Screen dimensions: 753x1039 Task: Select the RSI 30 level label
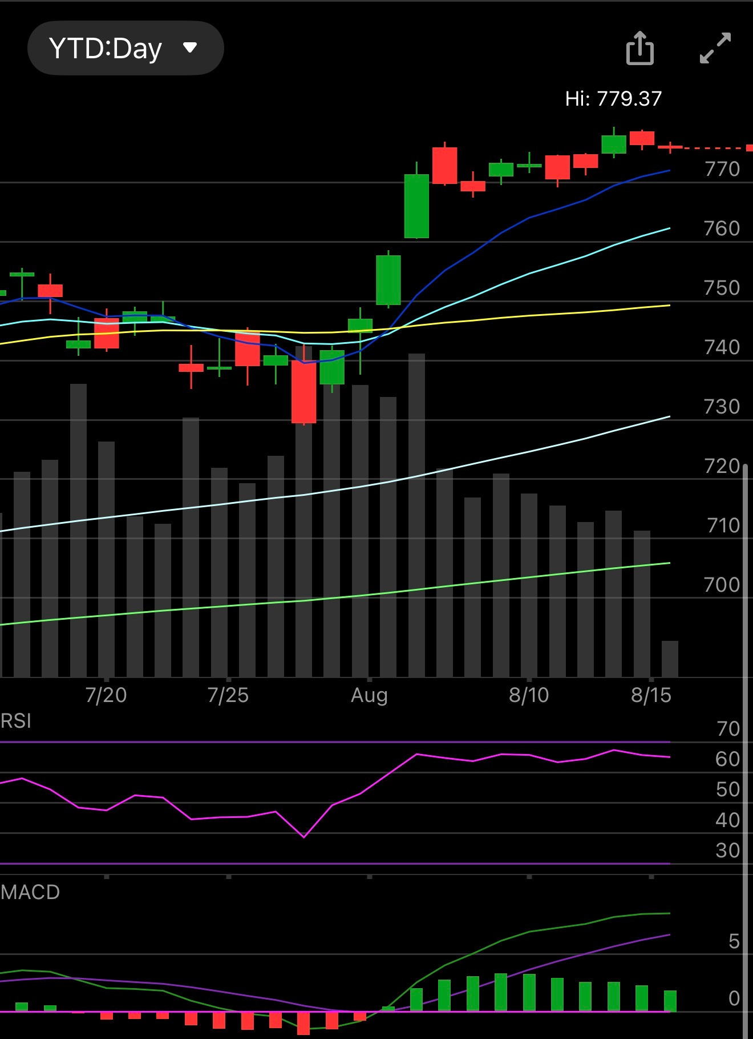(x=727, y=851)
